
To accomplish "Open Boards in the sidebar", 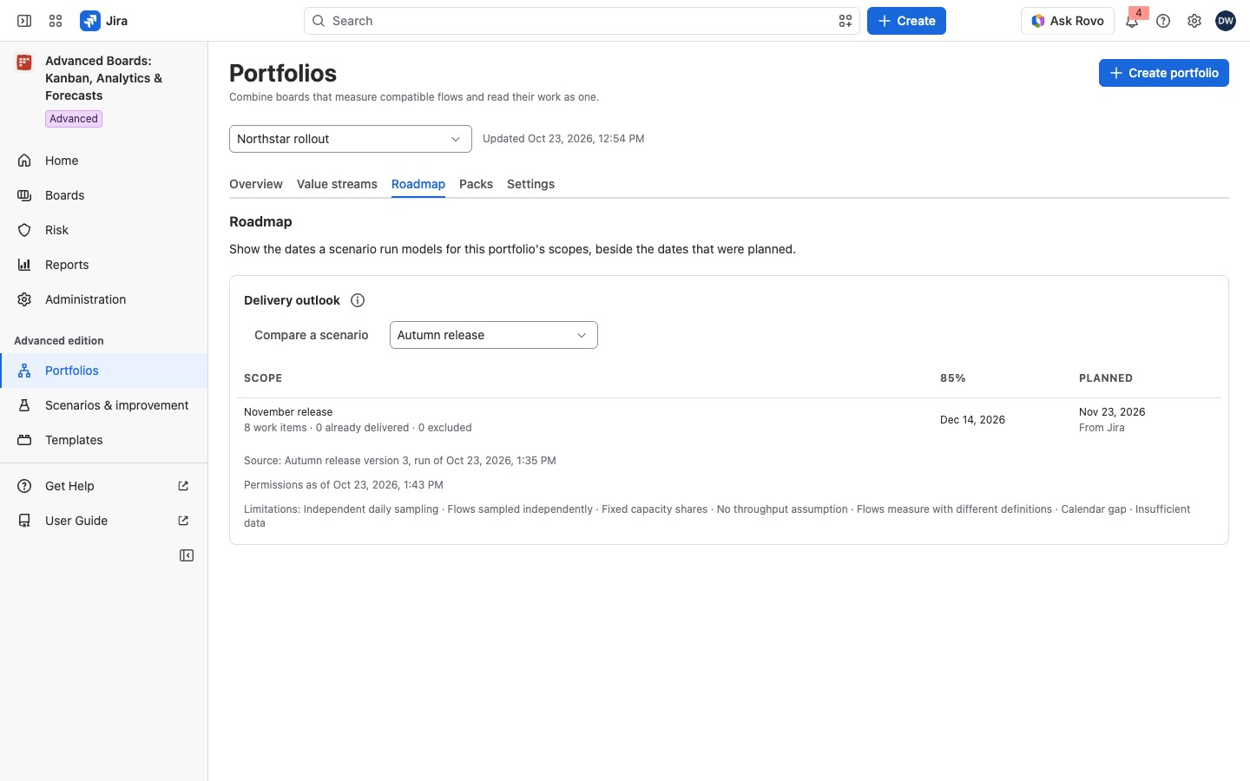I will click(104, 195).
